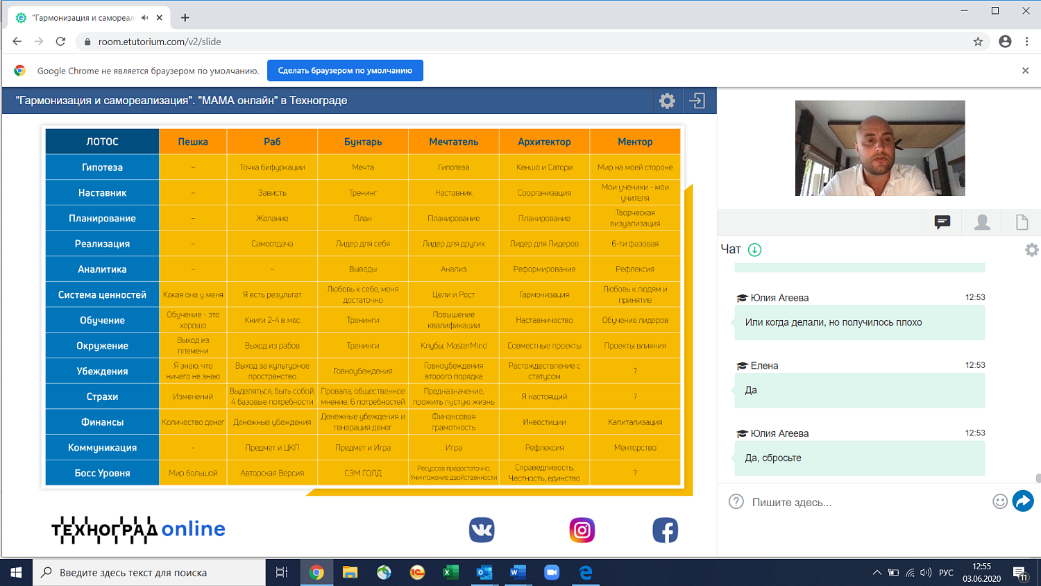The width and height of the screenshot is (1041, 586).
Task: Show hidden system tray icons
Action: coord(877,573)
